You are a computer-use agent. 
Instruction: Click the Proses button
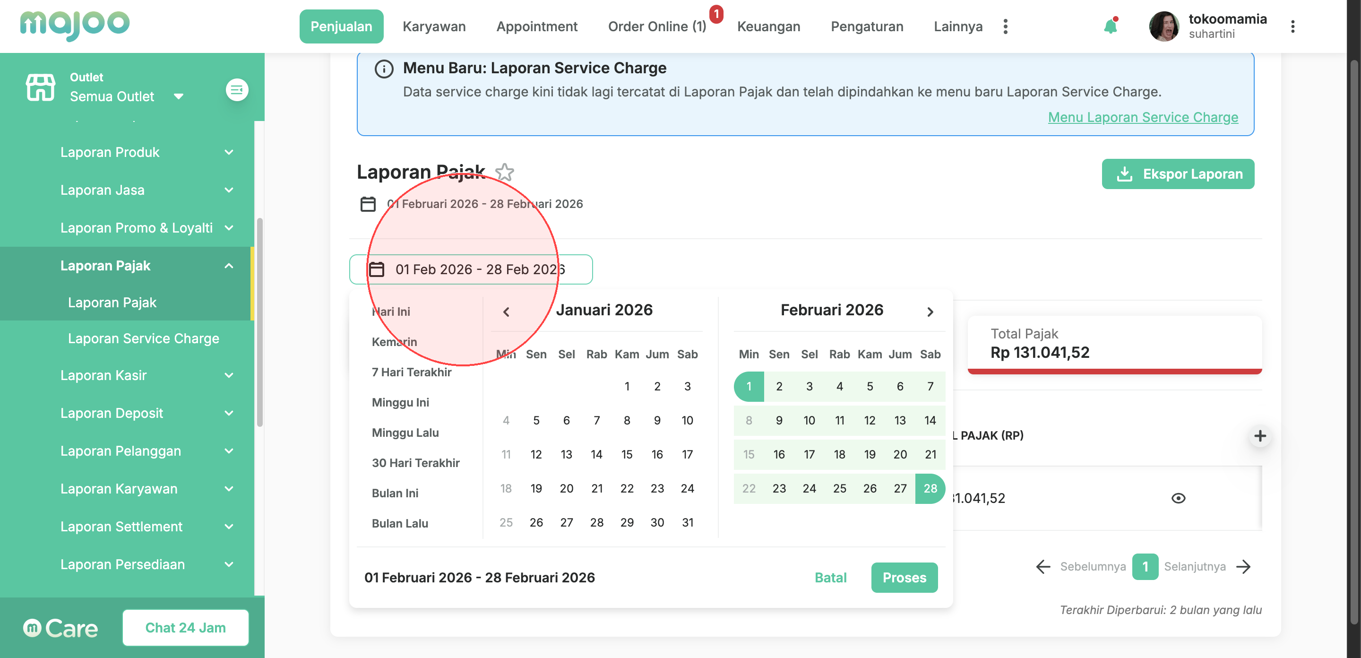tap(904, 577)
